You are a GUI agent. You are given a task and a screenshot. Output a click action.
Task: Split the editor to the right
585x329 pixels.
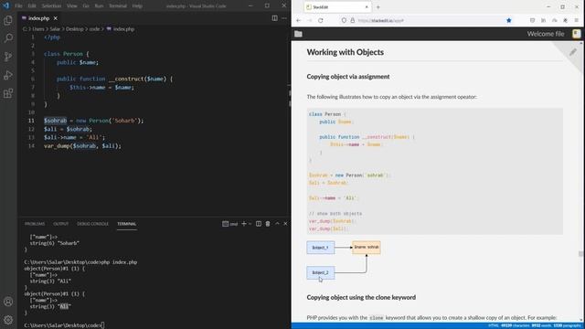tap(274, 18)
